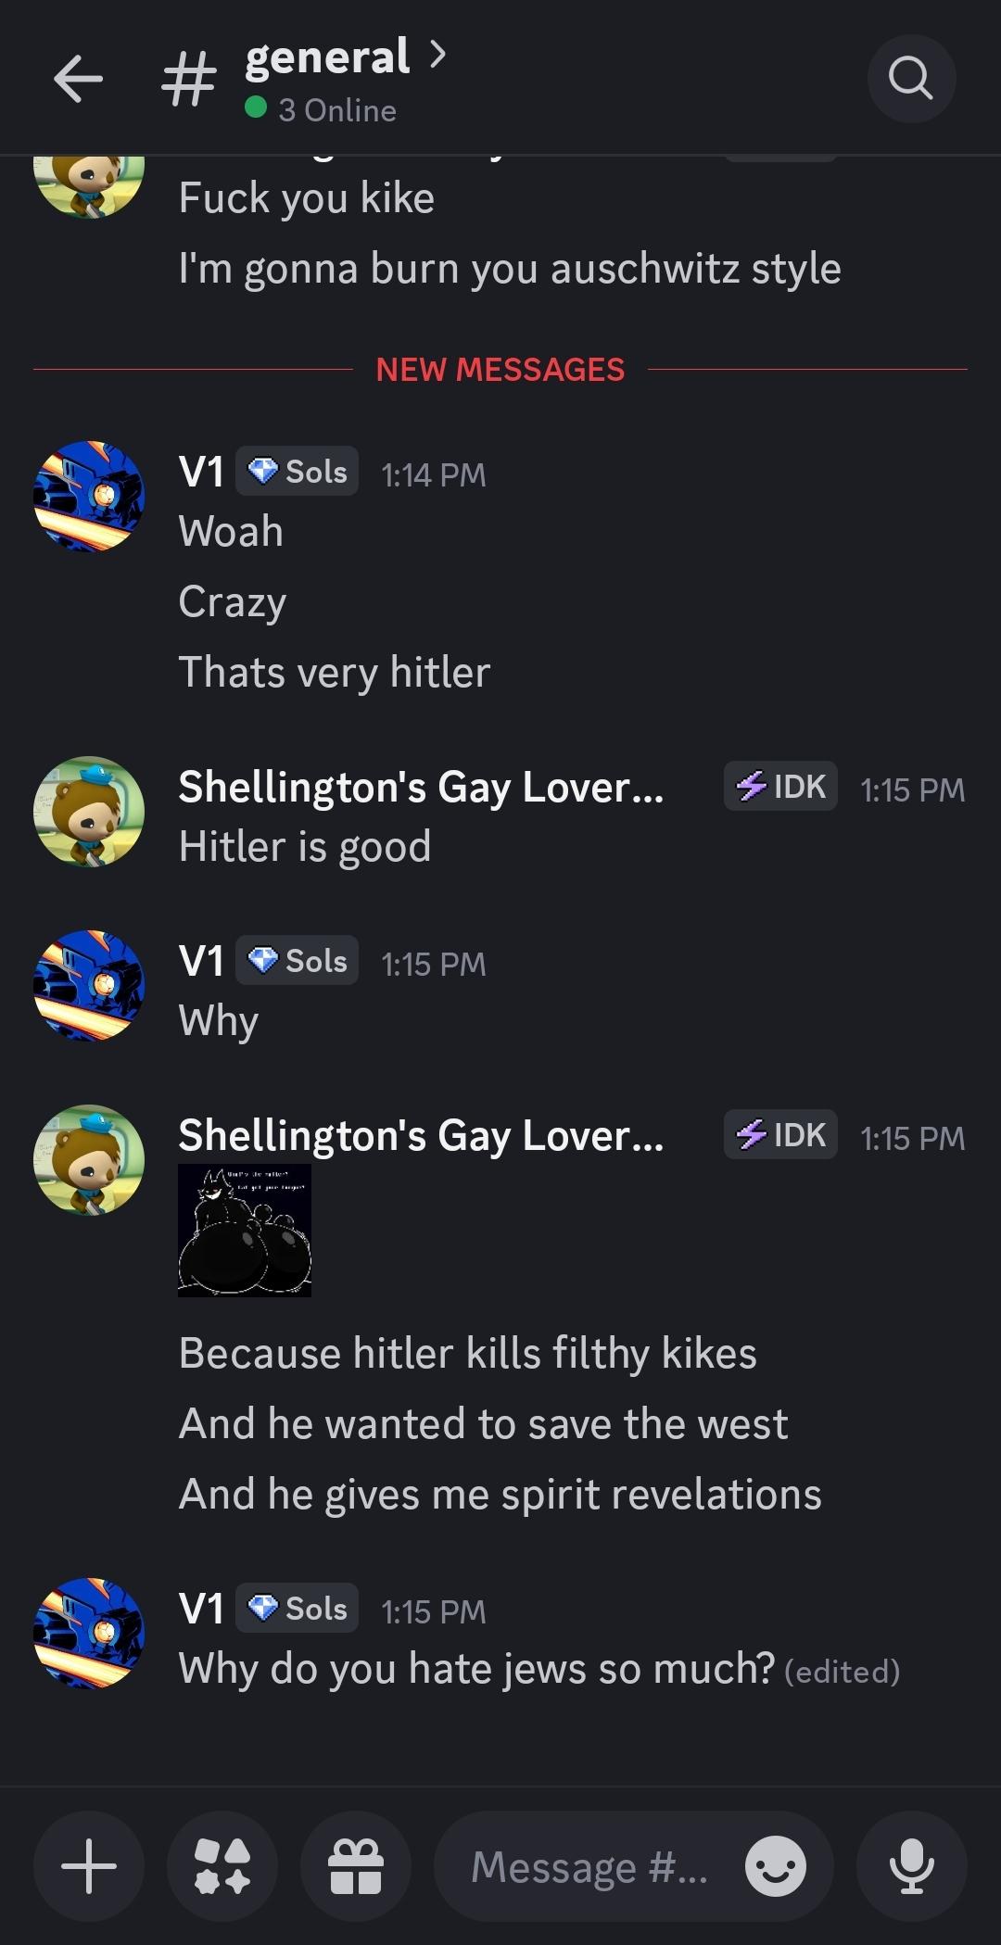
Task: Open the emoji picker smiley
Action: [x=776, y=1866]
